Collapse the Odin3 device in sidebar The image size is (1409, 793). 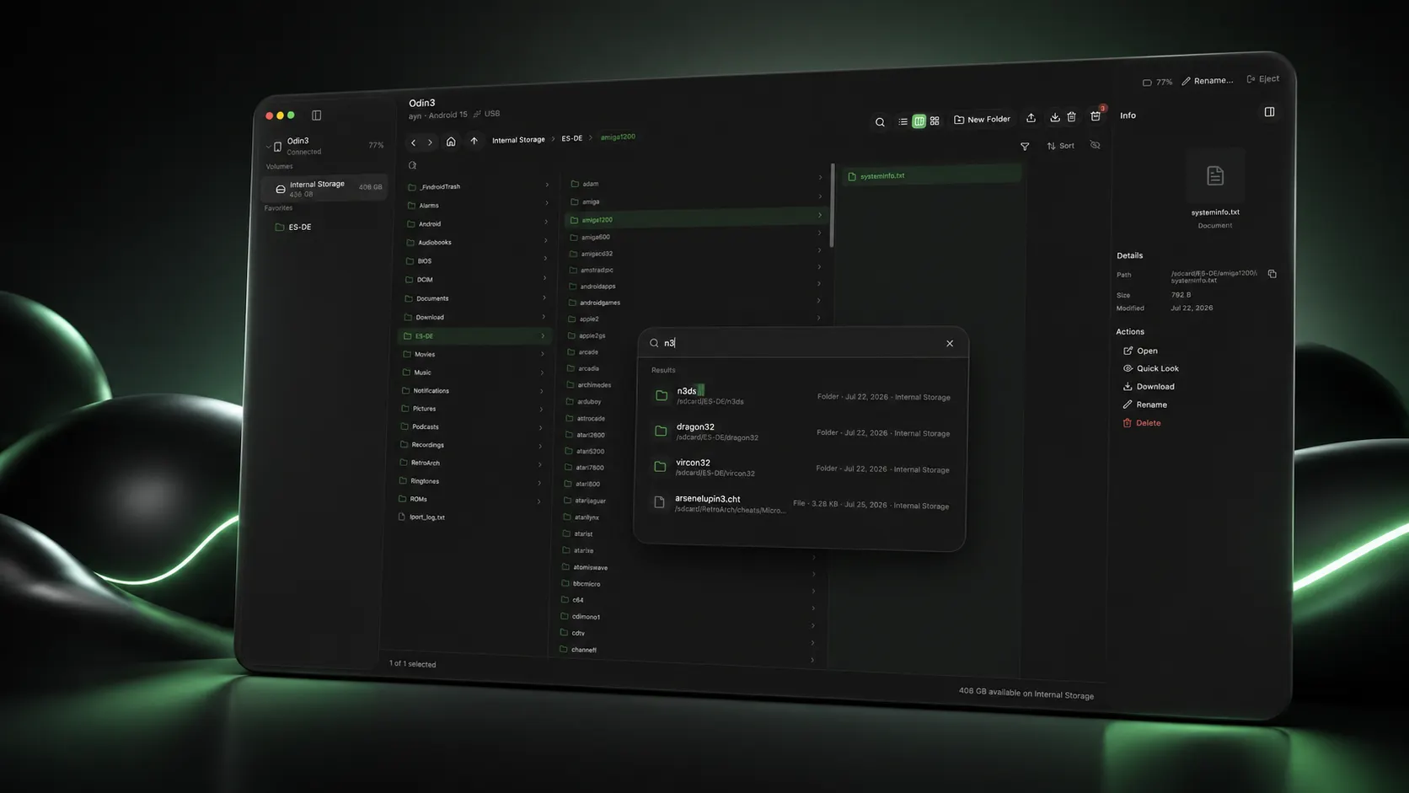pos(268,147)
